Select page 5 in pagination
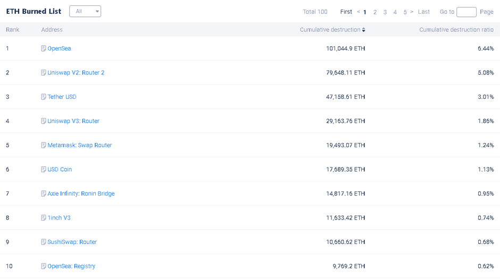This screenshot has width=500, height=279. 405,12
